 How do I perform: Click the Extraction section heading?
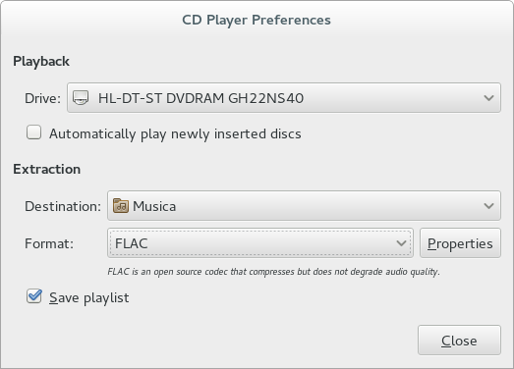[47, 169]
